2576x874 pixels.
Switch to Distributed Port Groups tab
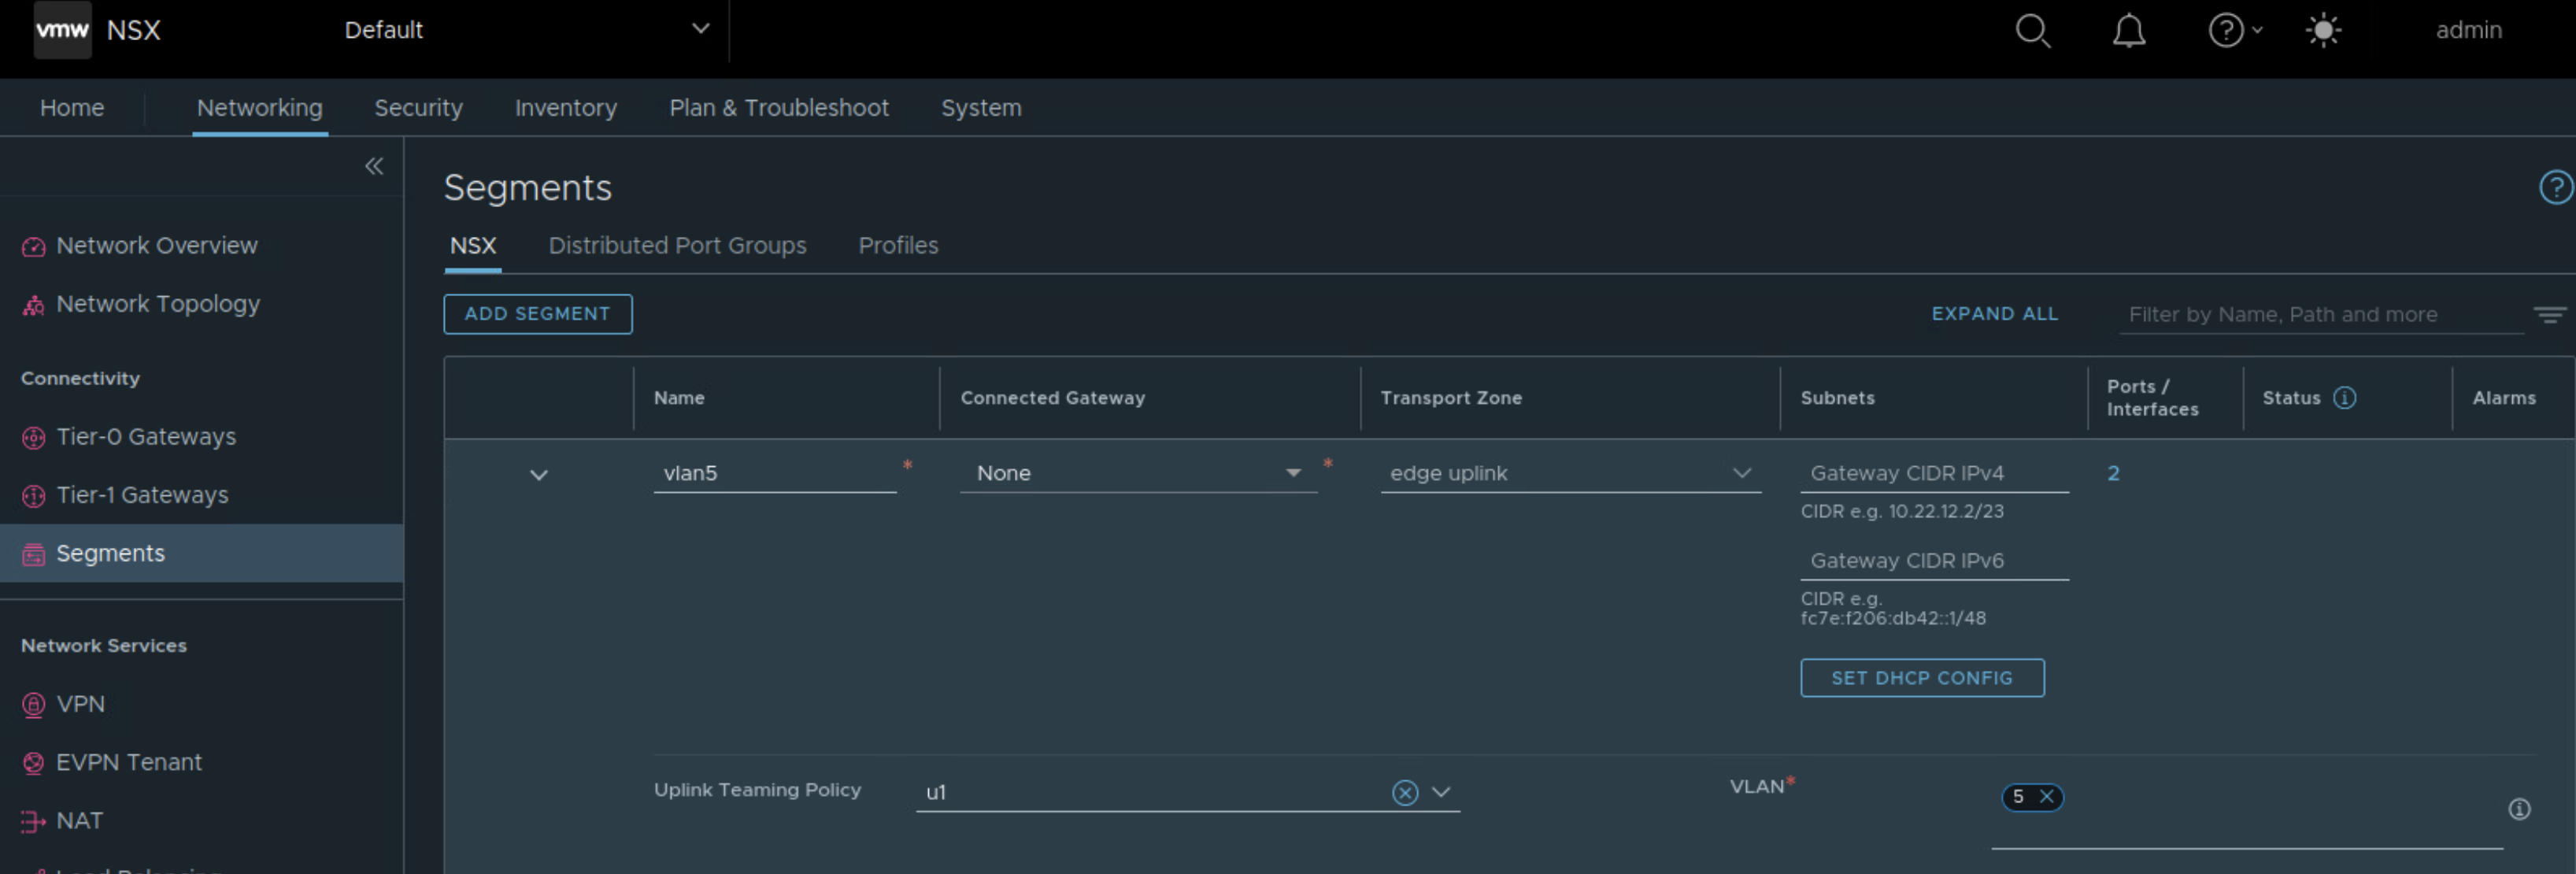click(x=677, y=246)
